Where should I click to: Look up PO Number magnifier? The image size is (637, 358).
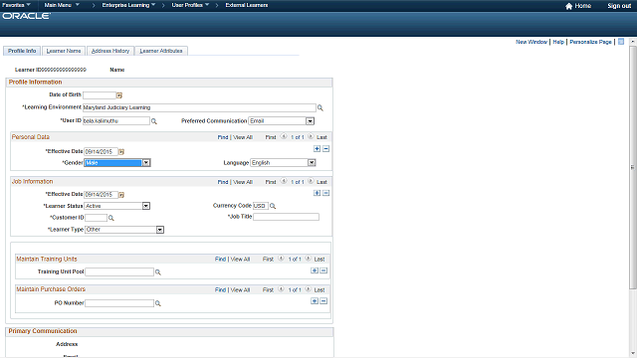point(158,303)
